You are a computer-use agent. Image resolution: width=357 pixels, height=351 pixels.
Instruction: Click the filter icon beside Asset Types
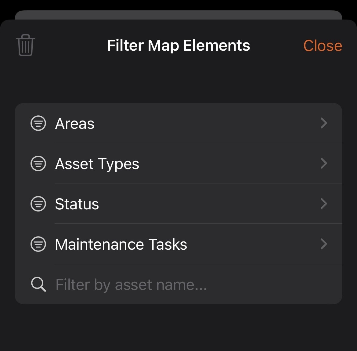pyautogui.click(x=38, y=164)
